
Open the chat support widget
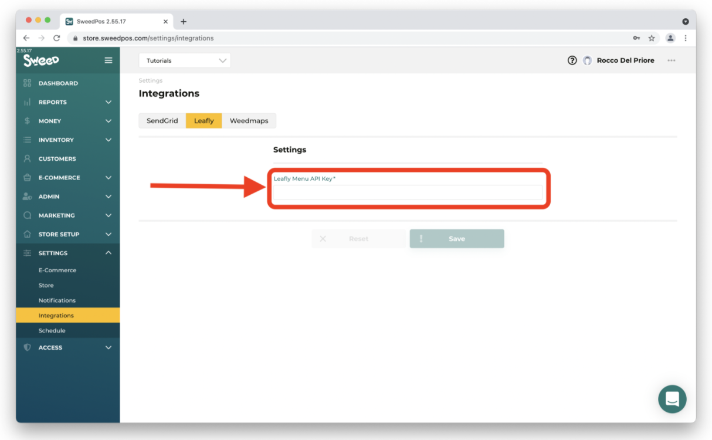pos(672,399)
